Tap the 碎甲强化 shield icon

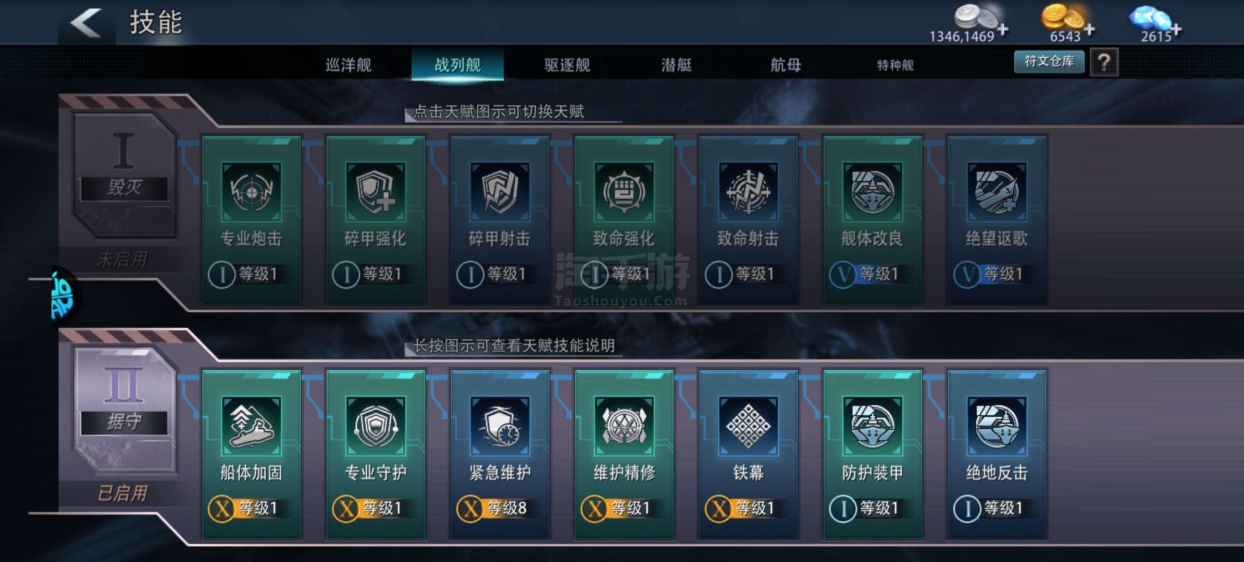(376, 191)
